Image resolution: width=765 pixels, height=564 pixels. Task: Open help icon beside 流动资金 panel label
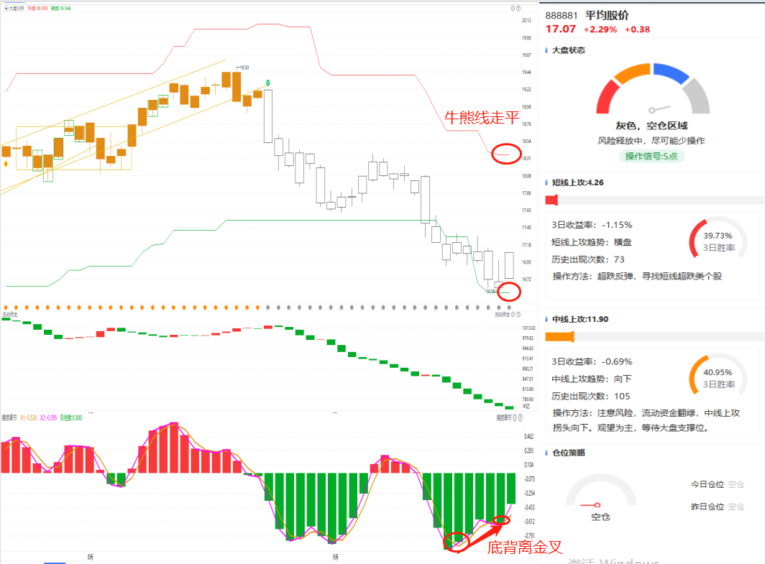point(518,315)
